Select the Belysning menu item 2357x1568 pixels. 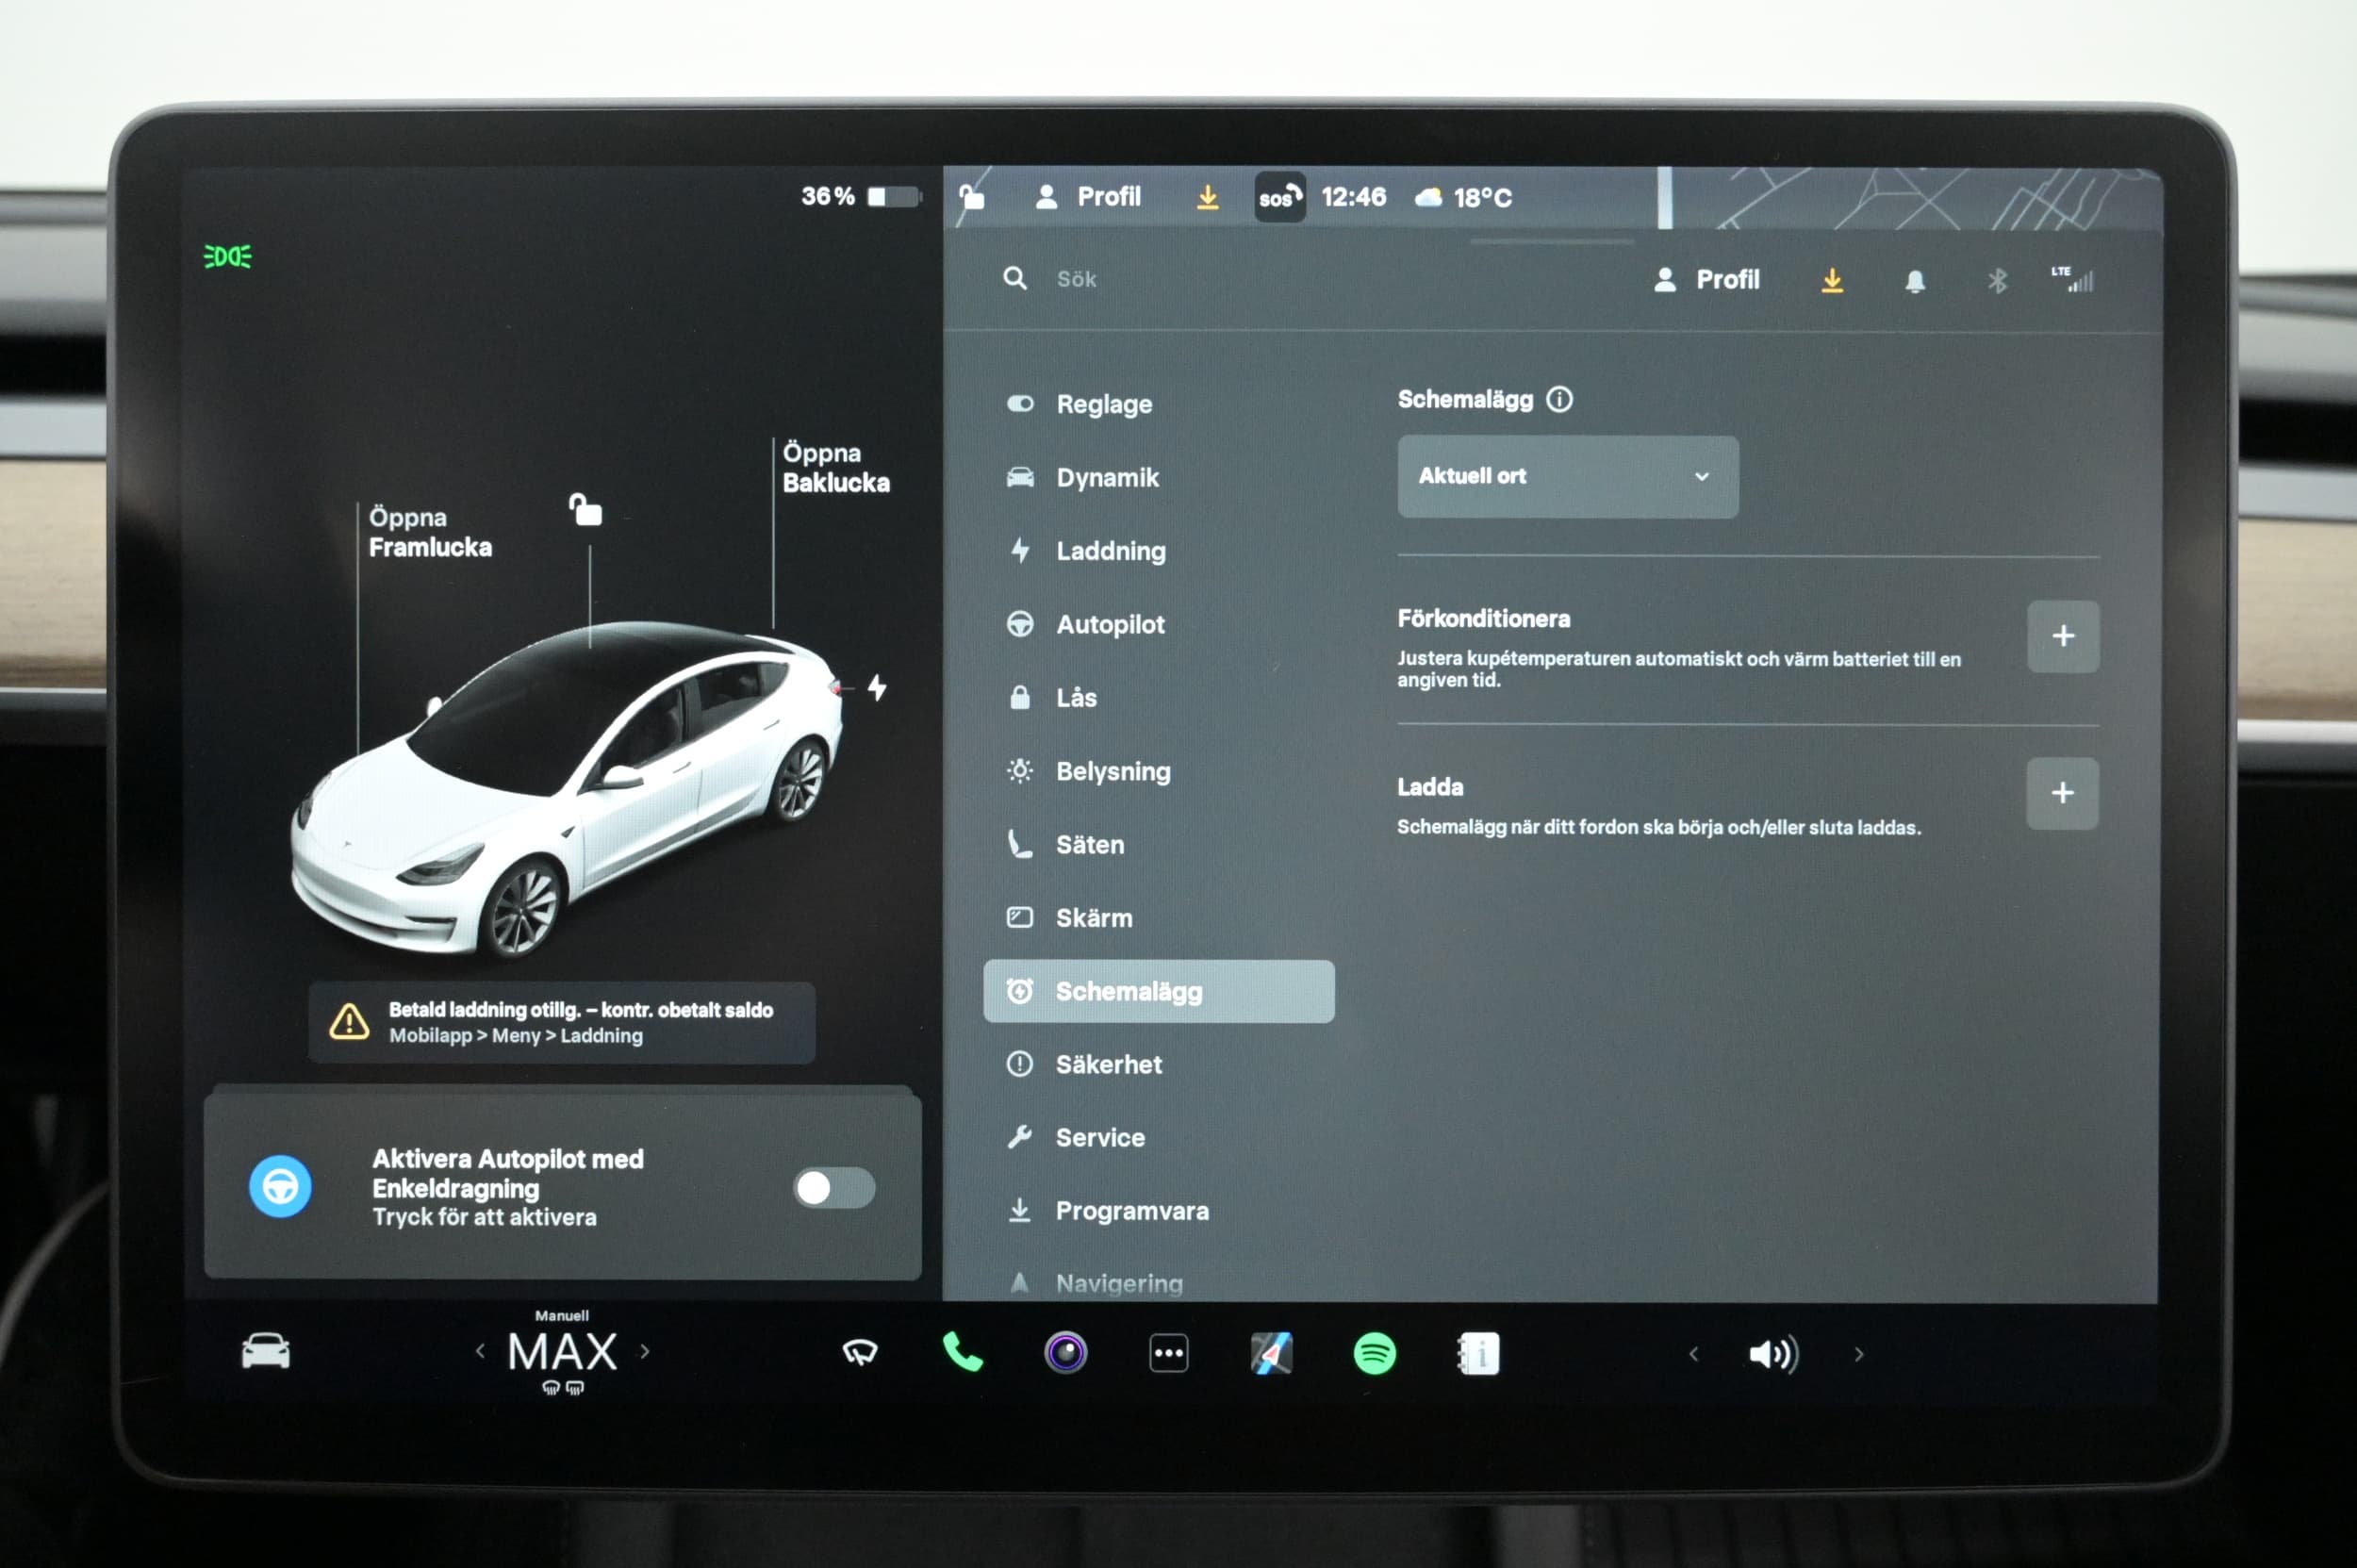pyautogui.click(x=1158, y=771)
